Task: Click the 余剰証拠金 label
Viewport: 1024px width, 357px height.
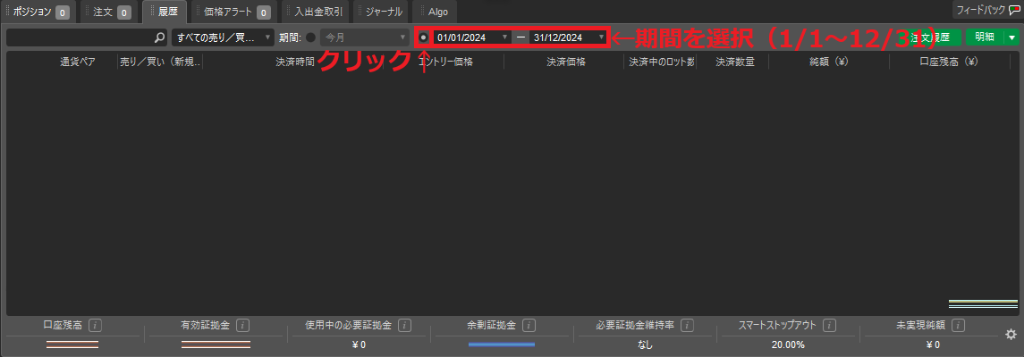Action: [x=492, y=325]
